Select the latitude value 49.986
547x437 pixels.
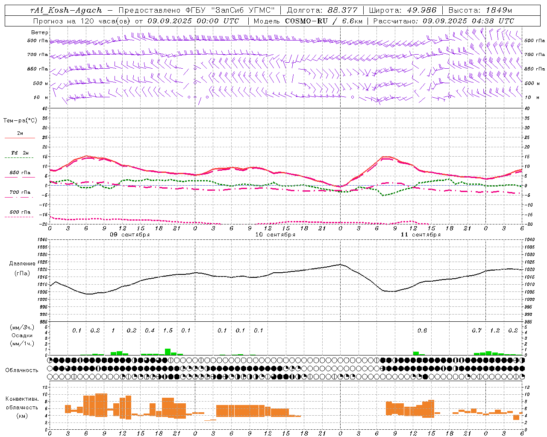click(421, 10)
